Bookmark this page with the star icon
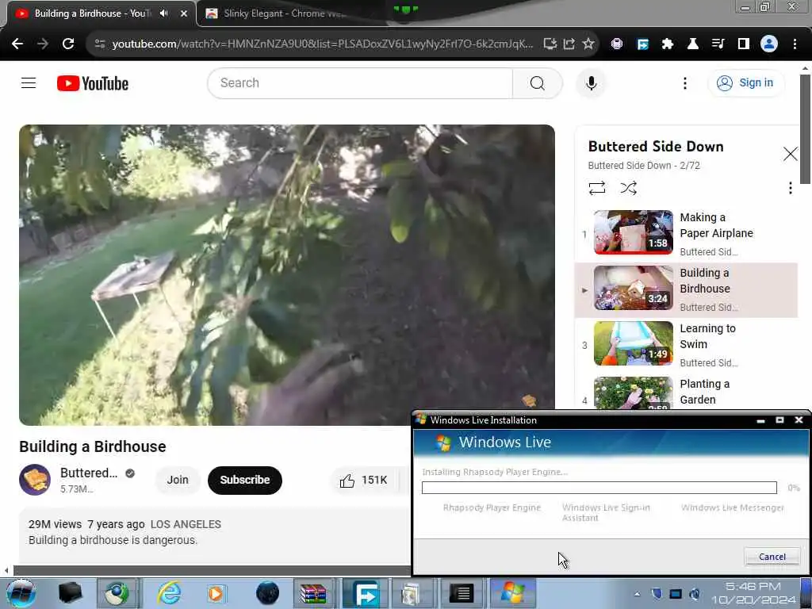 point(588,44)
